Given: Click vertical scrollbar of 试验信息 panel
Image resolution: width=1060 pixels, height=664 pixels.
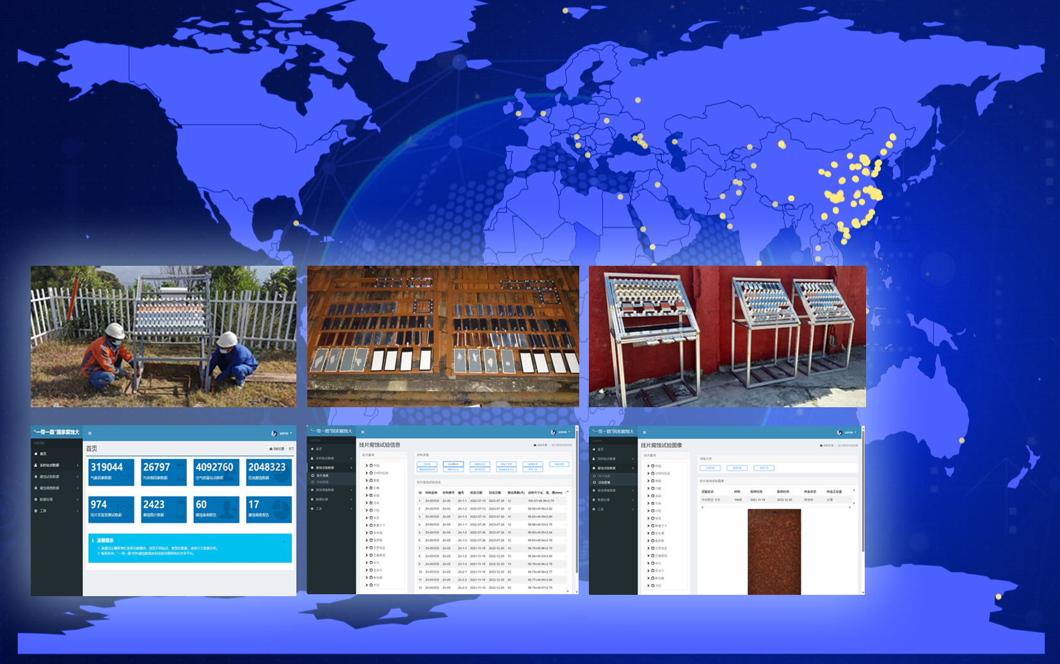Looking at the screenshot, I should [577, 503].
